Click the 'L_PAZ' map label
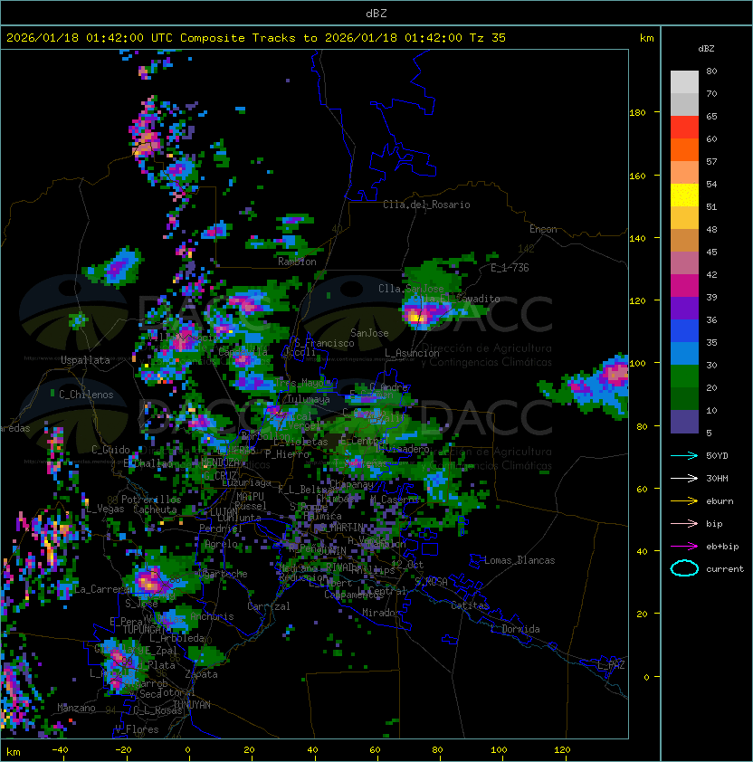The height and width of the screenshot is (762, 753). click(611, 665)
